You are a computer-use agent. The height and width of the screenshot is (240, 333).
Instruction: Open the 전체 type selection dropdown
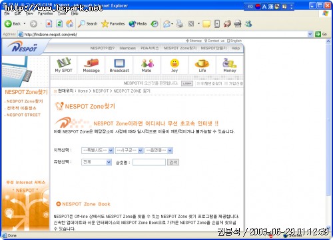(x=97, y=162)
